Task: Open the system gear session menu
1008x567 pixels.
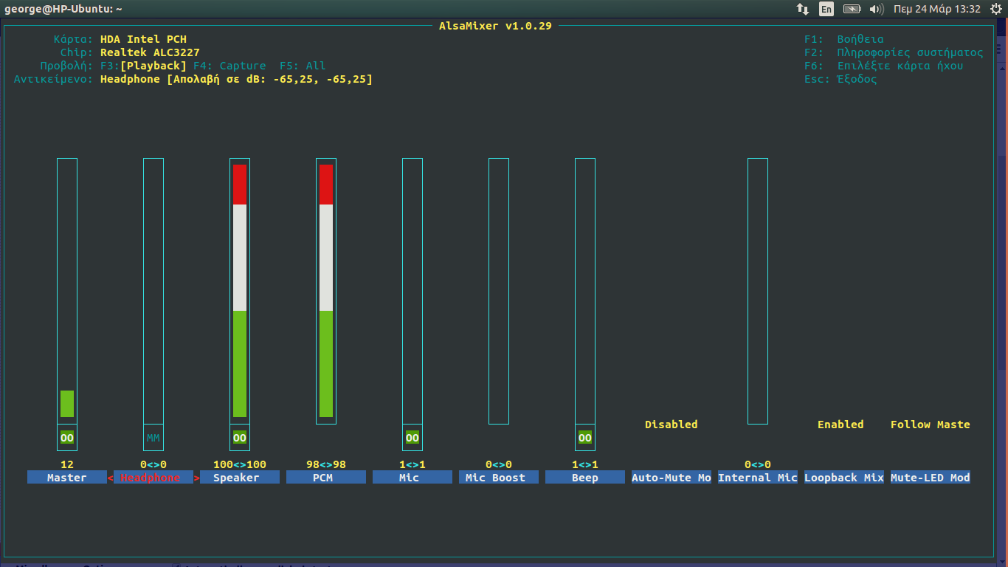Action: [996, 9]
